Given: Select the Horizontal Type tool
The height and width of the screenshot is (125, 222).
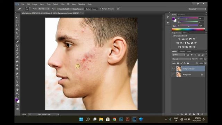Looking at the screenshot, I should pos(17,77).
